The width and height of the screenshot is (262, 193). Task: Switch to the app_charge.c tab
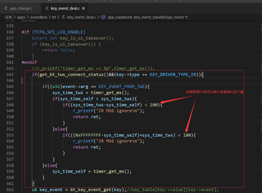point(19,9)
